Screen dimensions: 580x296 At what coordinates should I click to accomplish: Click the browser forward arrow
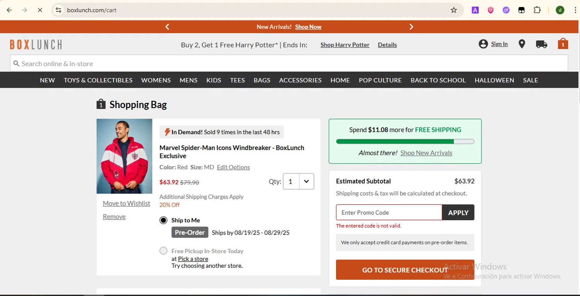click(x=24, y=10)
